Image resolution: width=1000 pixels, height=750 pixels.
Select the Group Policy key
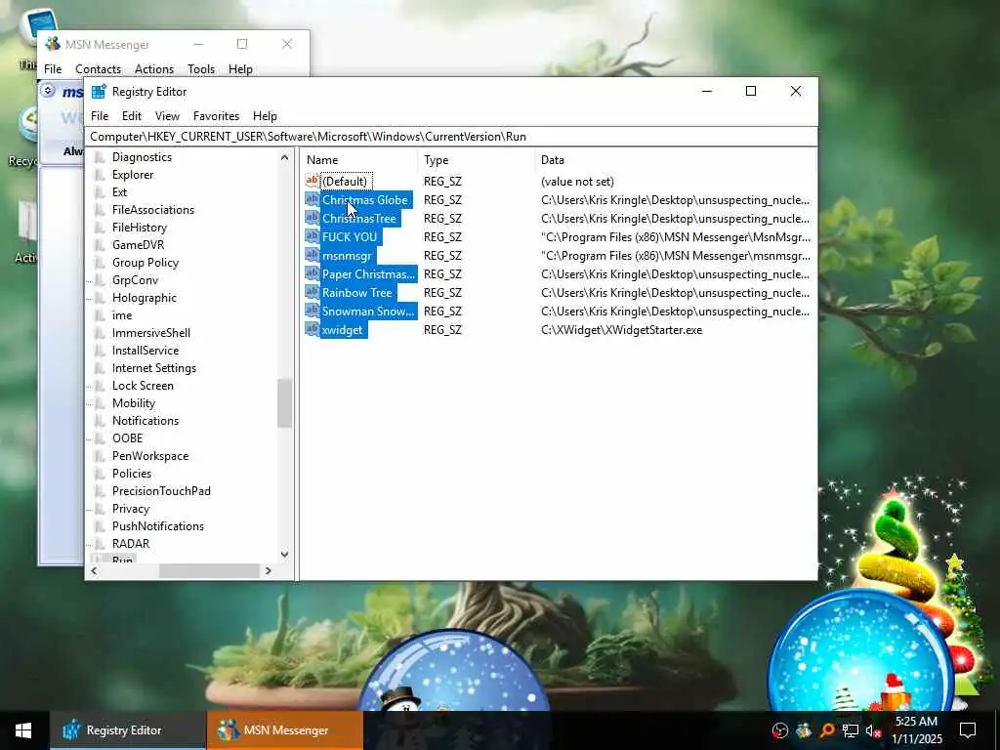coord(146,262)
